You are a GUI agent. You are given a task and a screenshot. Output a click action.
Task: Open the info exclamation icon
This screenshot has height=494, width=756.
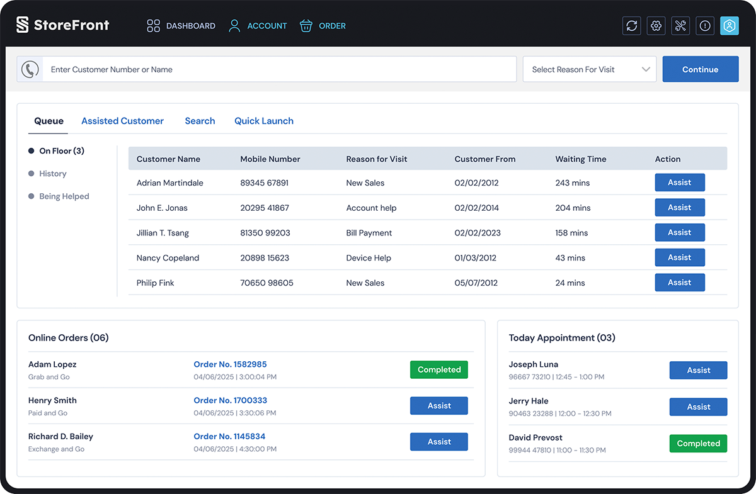[704, 25]
